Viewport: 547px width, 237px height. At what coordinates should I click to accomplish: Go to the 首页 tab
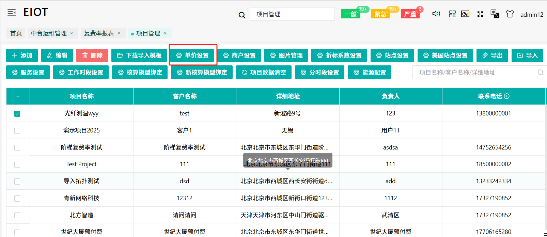[16, 33]
